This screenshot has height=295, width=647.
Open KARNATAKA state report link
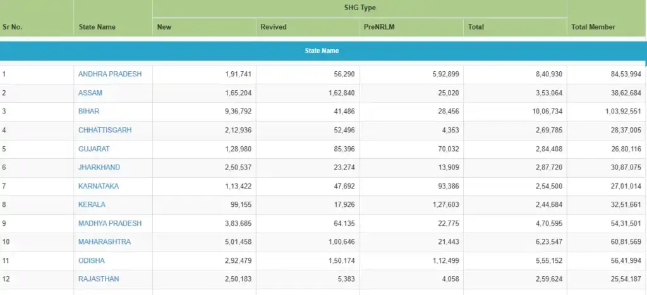[x=98, y=186]
